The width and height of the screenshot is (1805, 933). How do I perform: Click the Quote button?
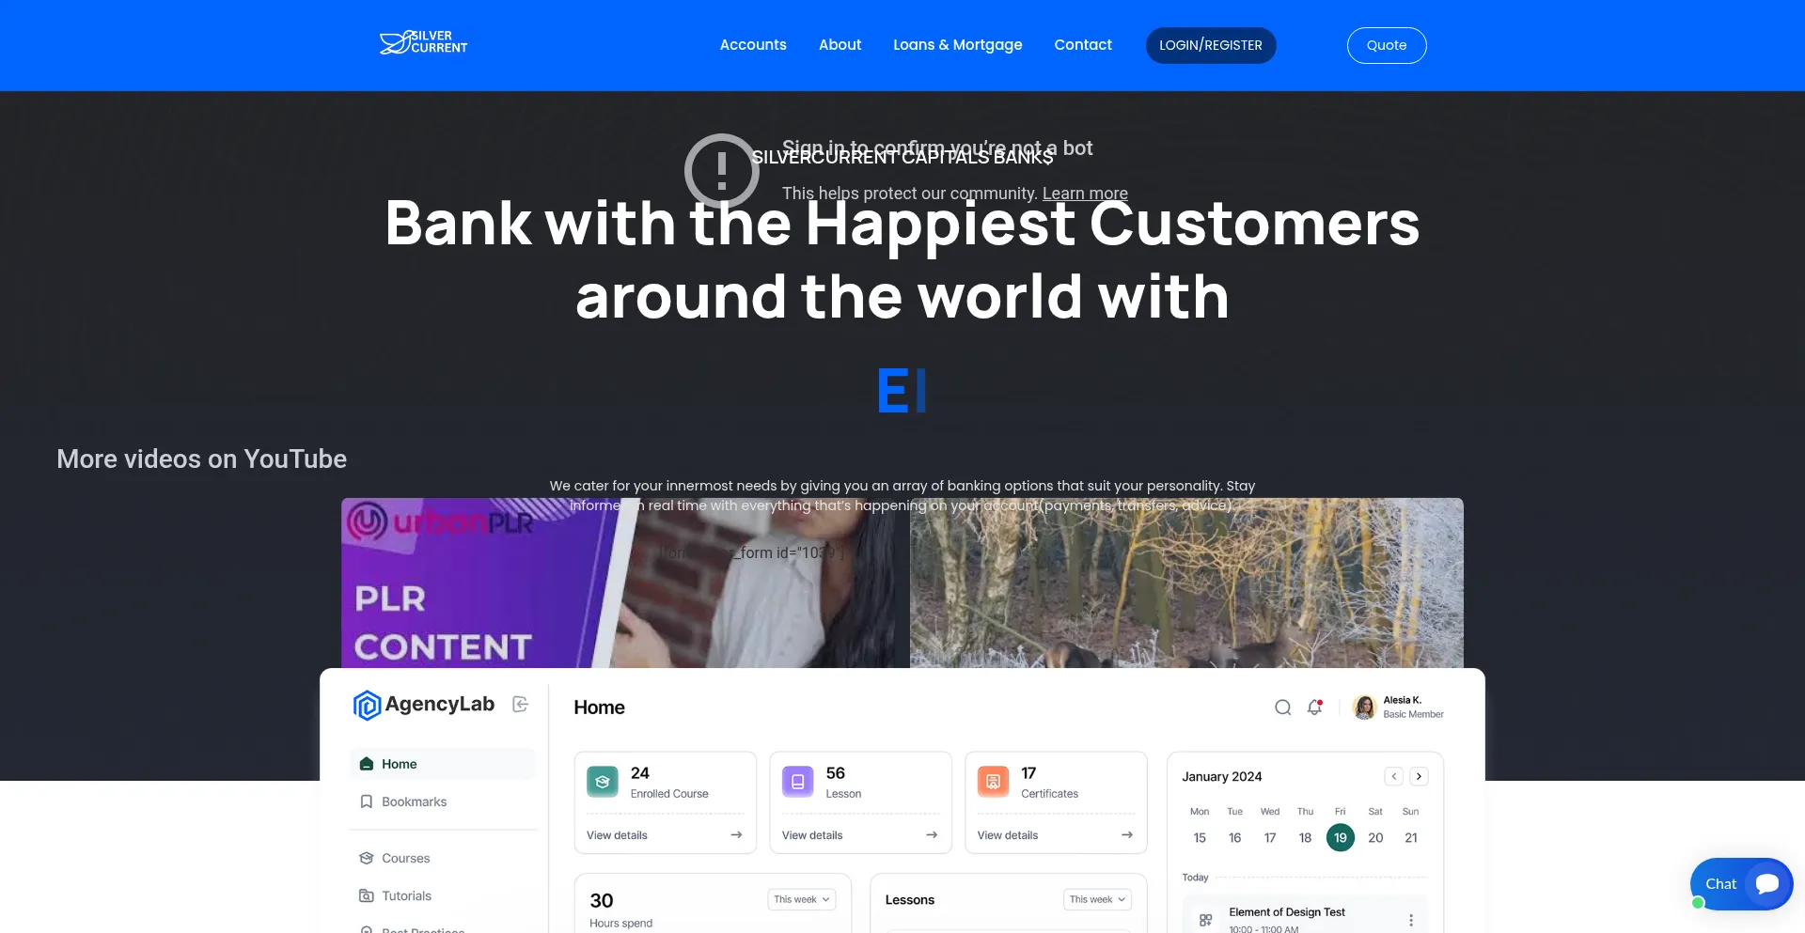coord(1387,45)
